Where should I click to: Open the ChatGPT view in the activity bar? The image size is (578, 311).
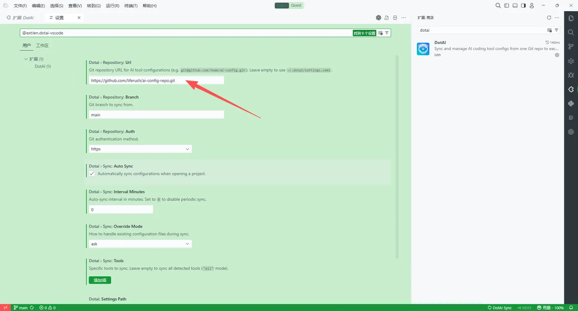[571, 132]
